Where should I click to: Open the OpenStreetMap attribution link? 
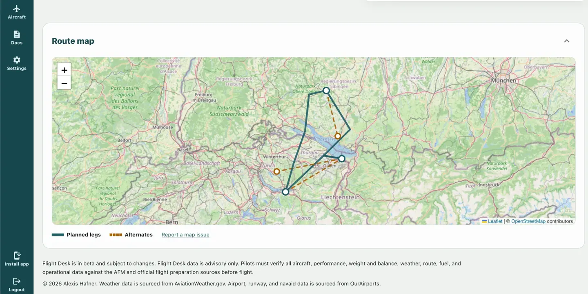(x=528, y=221)
